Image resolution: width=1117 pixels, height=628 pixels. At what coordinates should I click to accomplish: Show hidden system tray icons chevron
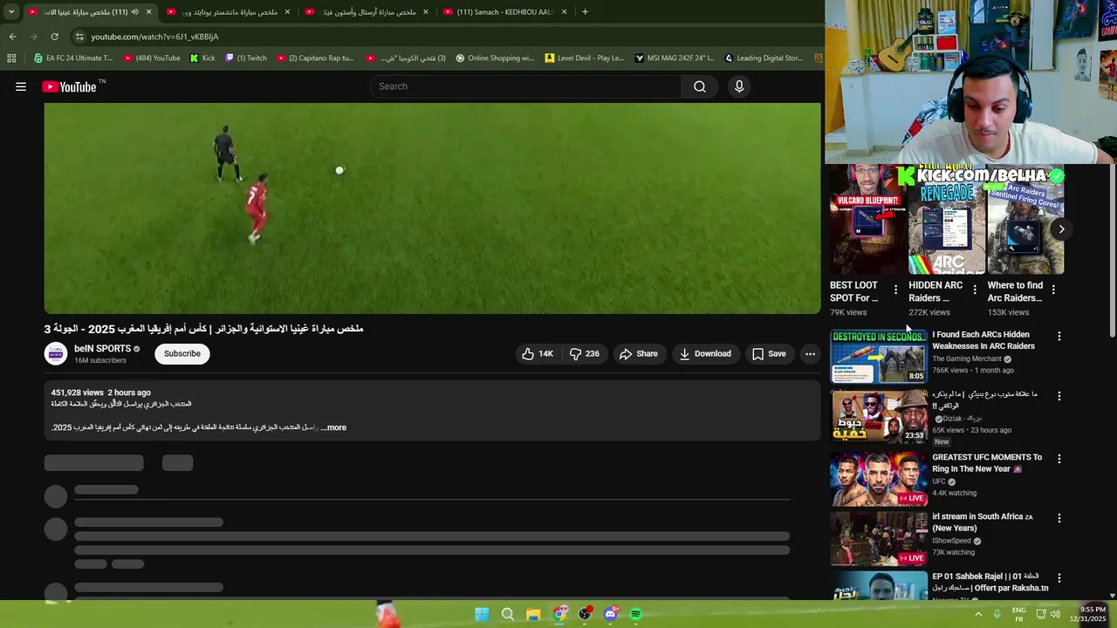click(978, 614)
